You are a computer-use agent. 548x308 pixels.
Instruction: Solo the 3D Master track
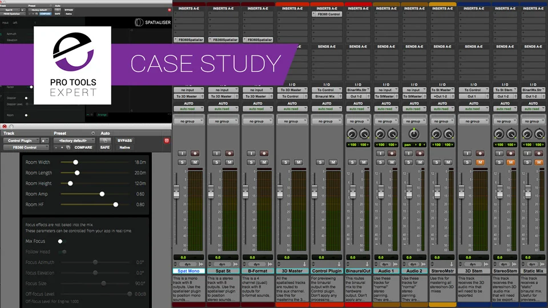point(286,162)
